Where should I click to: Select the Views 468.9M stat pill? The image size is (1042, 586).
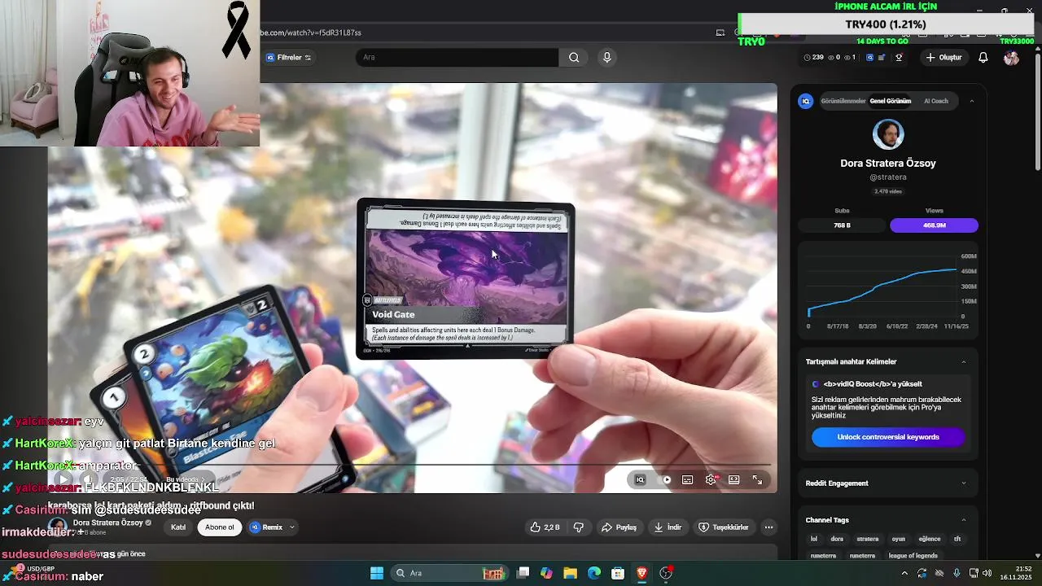(x=934, y=225)
